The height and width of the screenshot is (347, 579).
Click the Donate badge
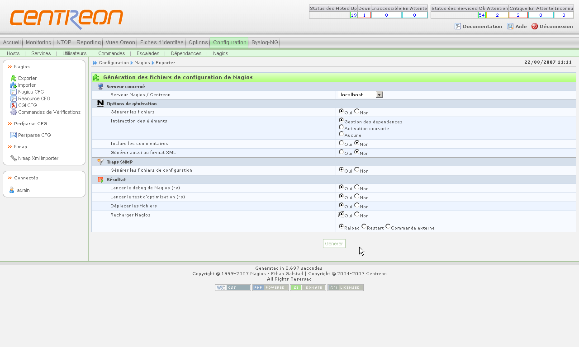pyautogui.click(x=308, y=288)
